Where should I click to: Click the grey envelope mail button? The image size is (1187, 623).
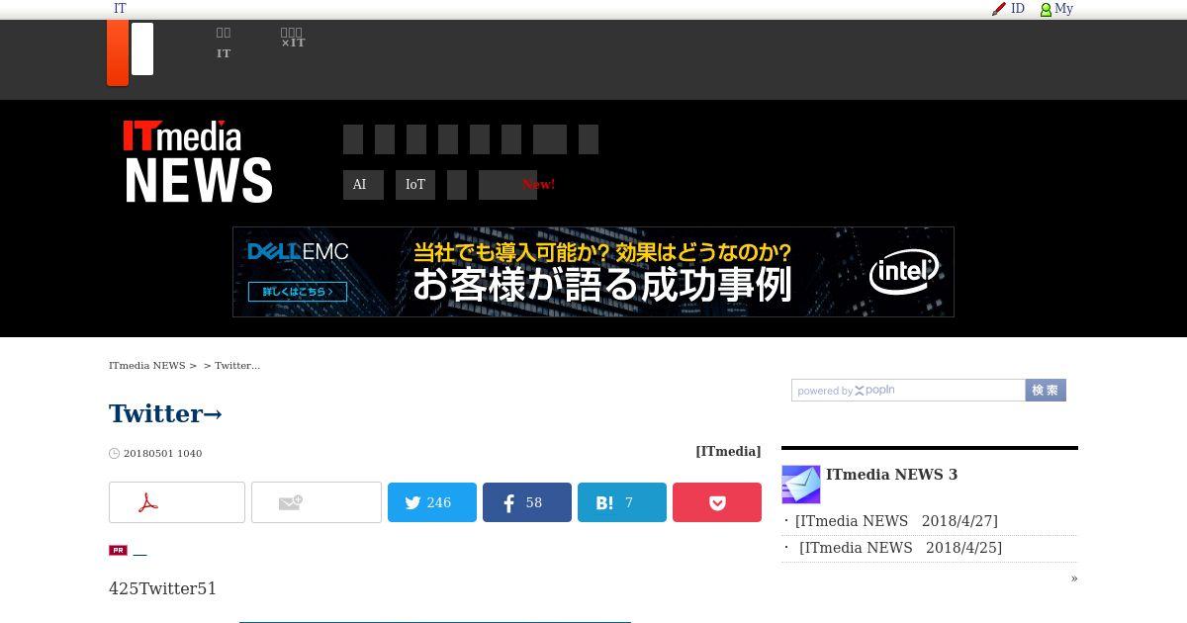click(x=317, y=502)
